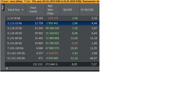Click bb/100 value 2,56
Image resolution: width=177 pixels, height=100 pixels.
click(x=75, y=18)
